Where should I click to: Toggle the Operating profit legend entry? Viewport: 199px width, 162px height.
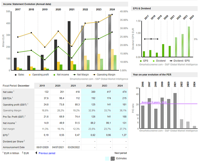pos(39,75)
